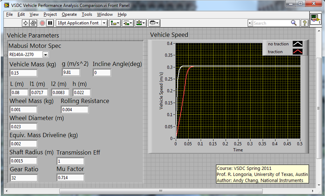Open the Reorder tool

154,23
